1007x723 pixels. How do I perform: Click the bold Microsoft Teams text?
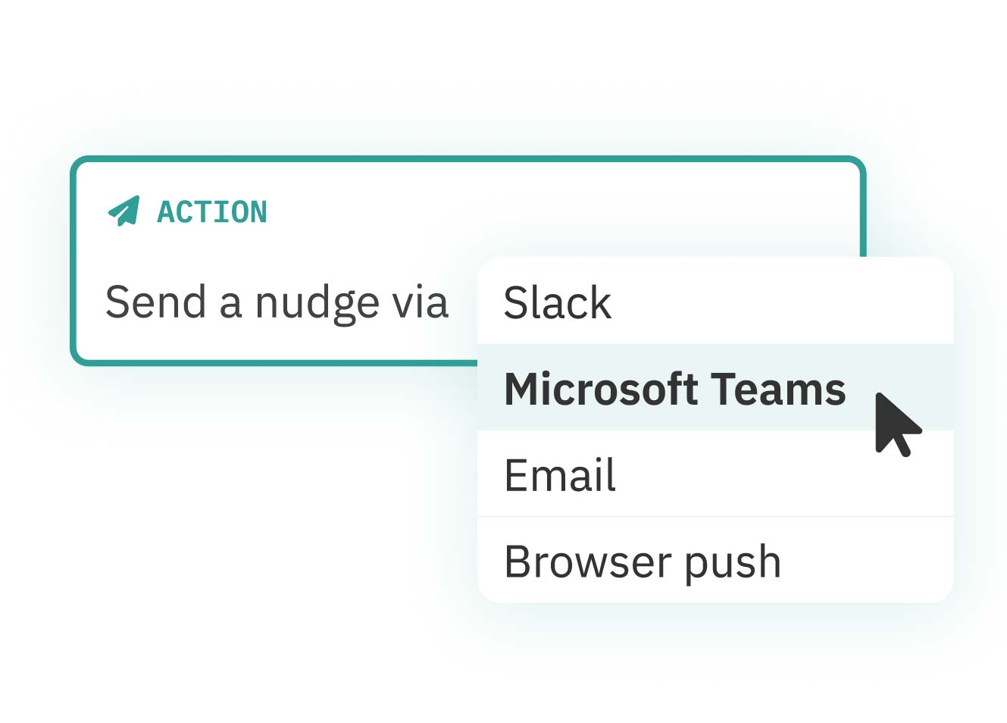tap(674, 389)
